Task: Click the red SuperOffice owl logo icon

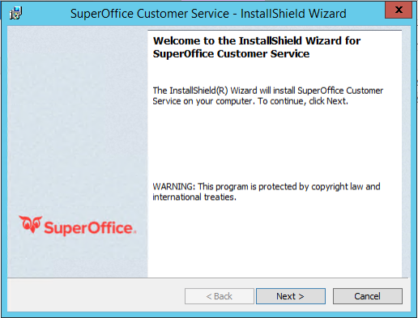Action: tap(31, 224)
